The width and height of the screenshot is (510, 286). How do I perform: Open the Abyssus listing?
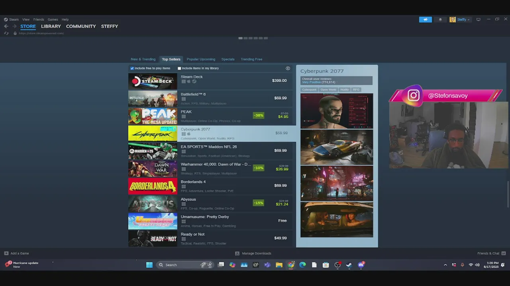210,203
